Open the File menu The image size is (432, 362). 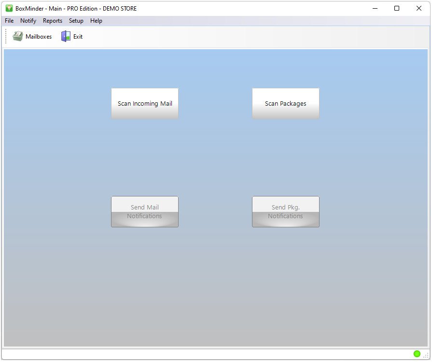[9, 21]
